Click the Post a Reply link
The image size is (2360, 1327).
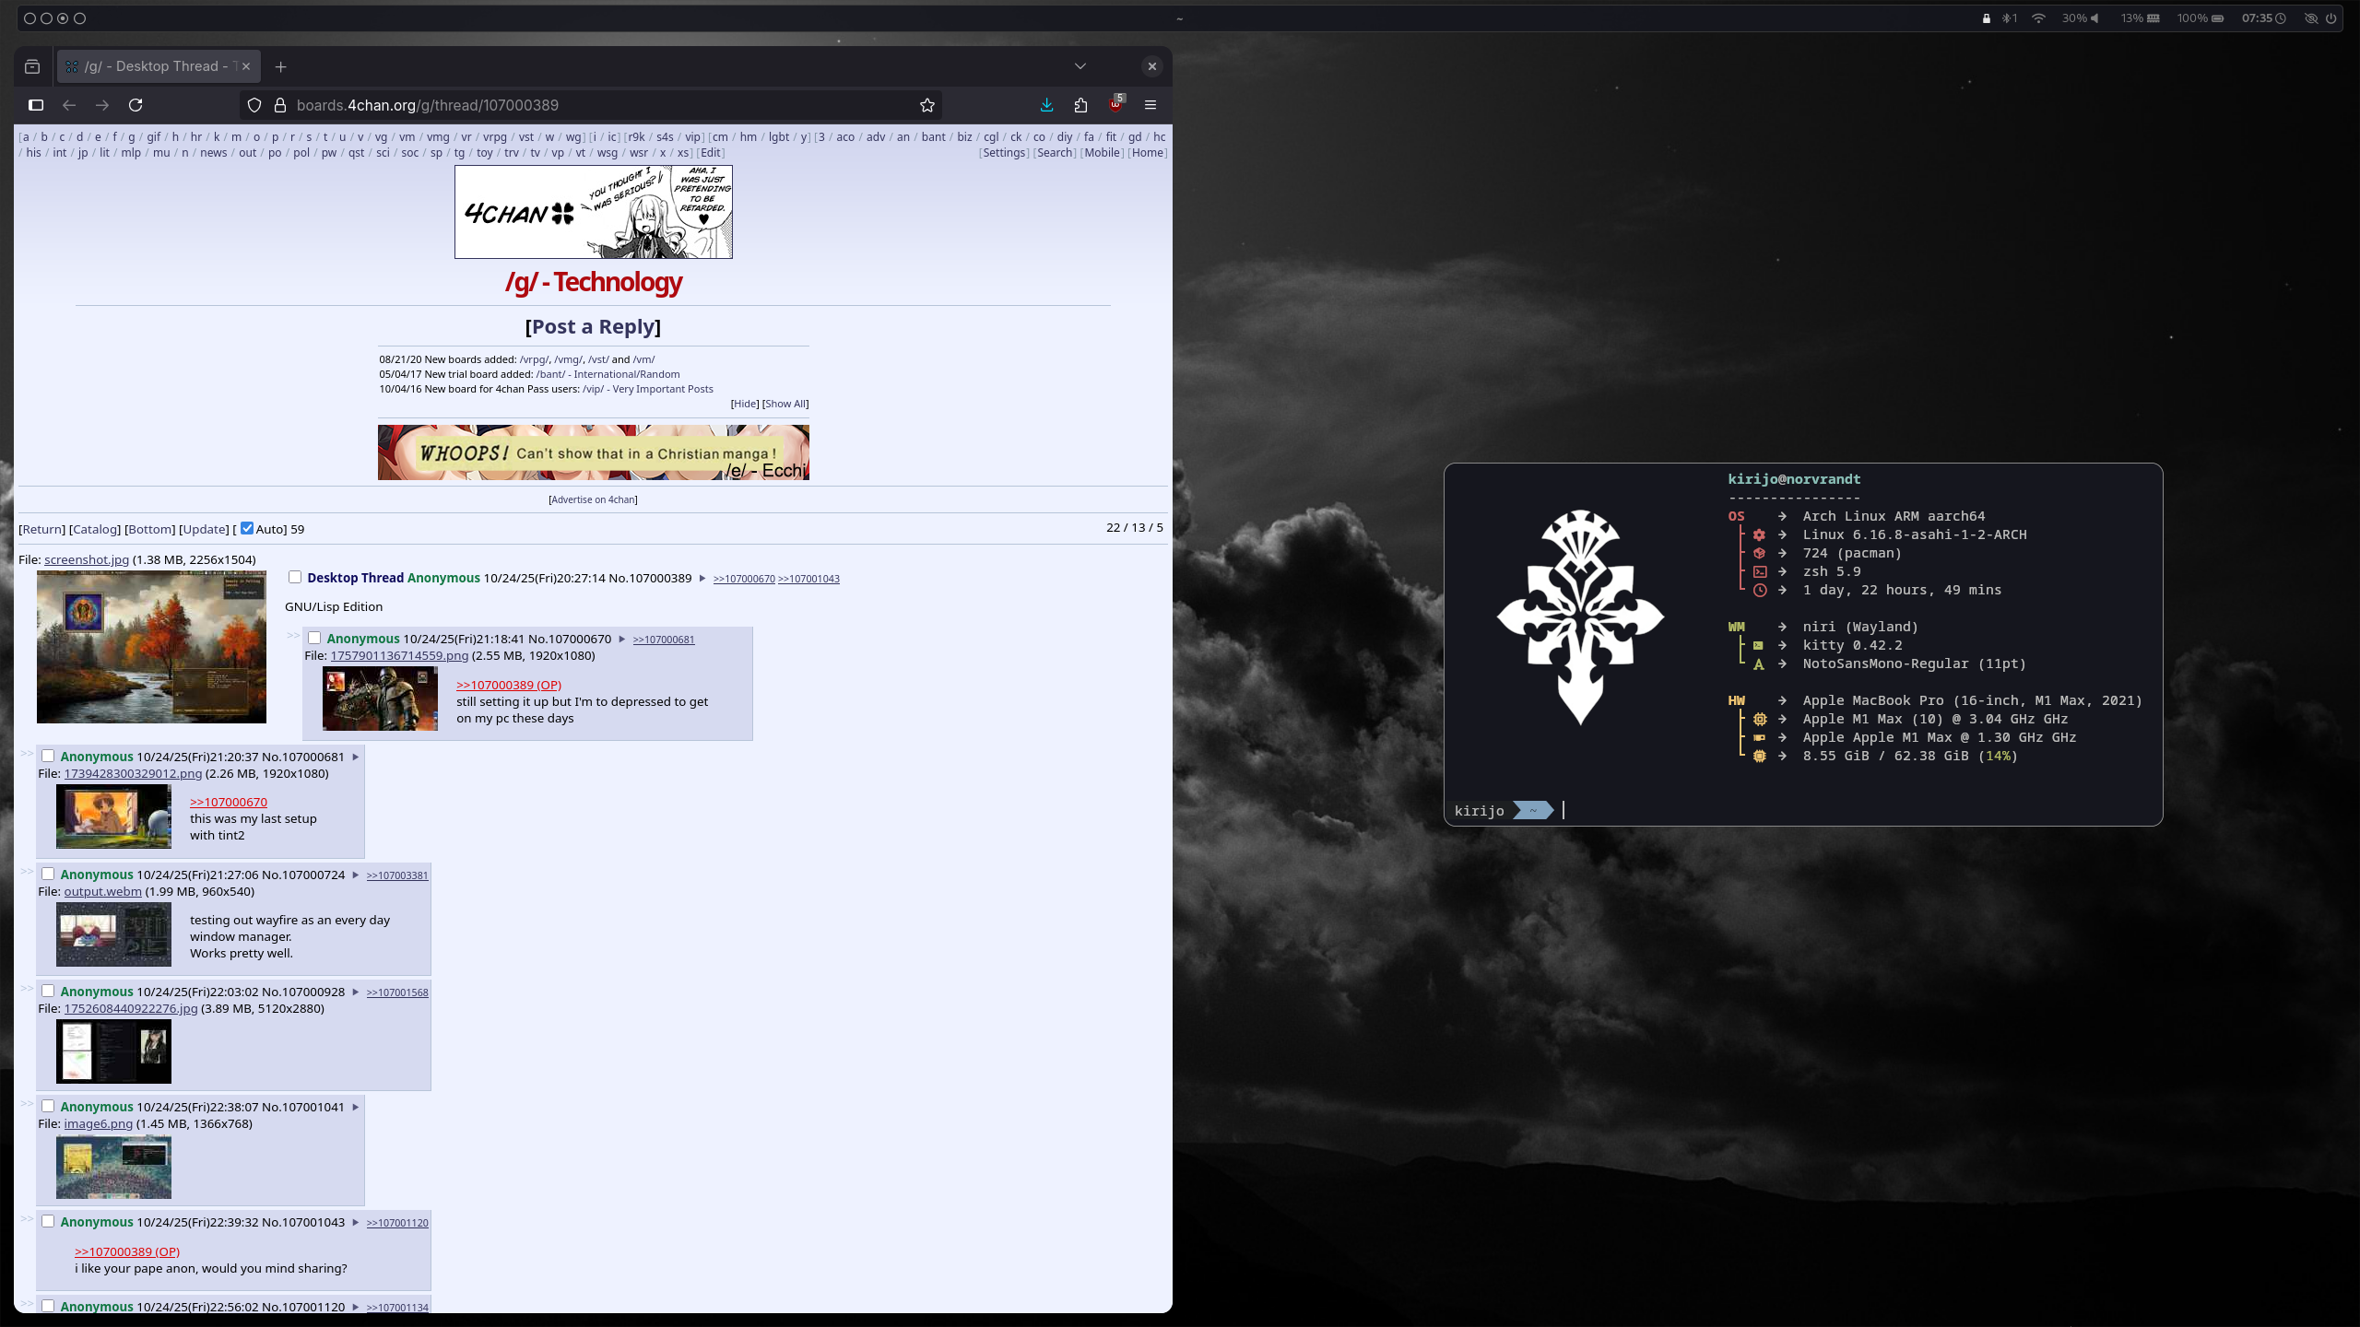[x=593, y=326]
